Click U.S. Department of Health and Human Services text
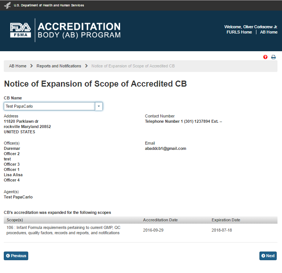The height and width of the screenshot is (273, 282). click(x=49, y=5)
